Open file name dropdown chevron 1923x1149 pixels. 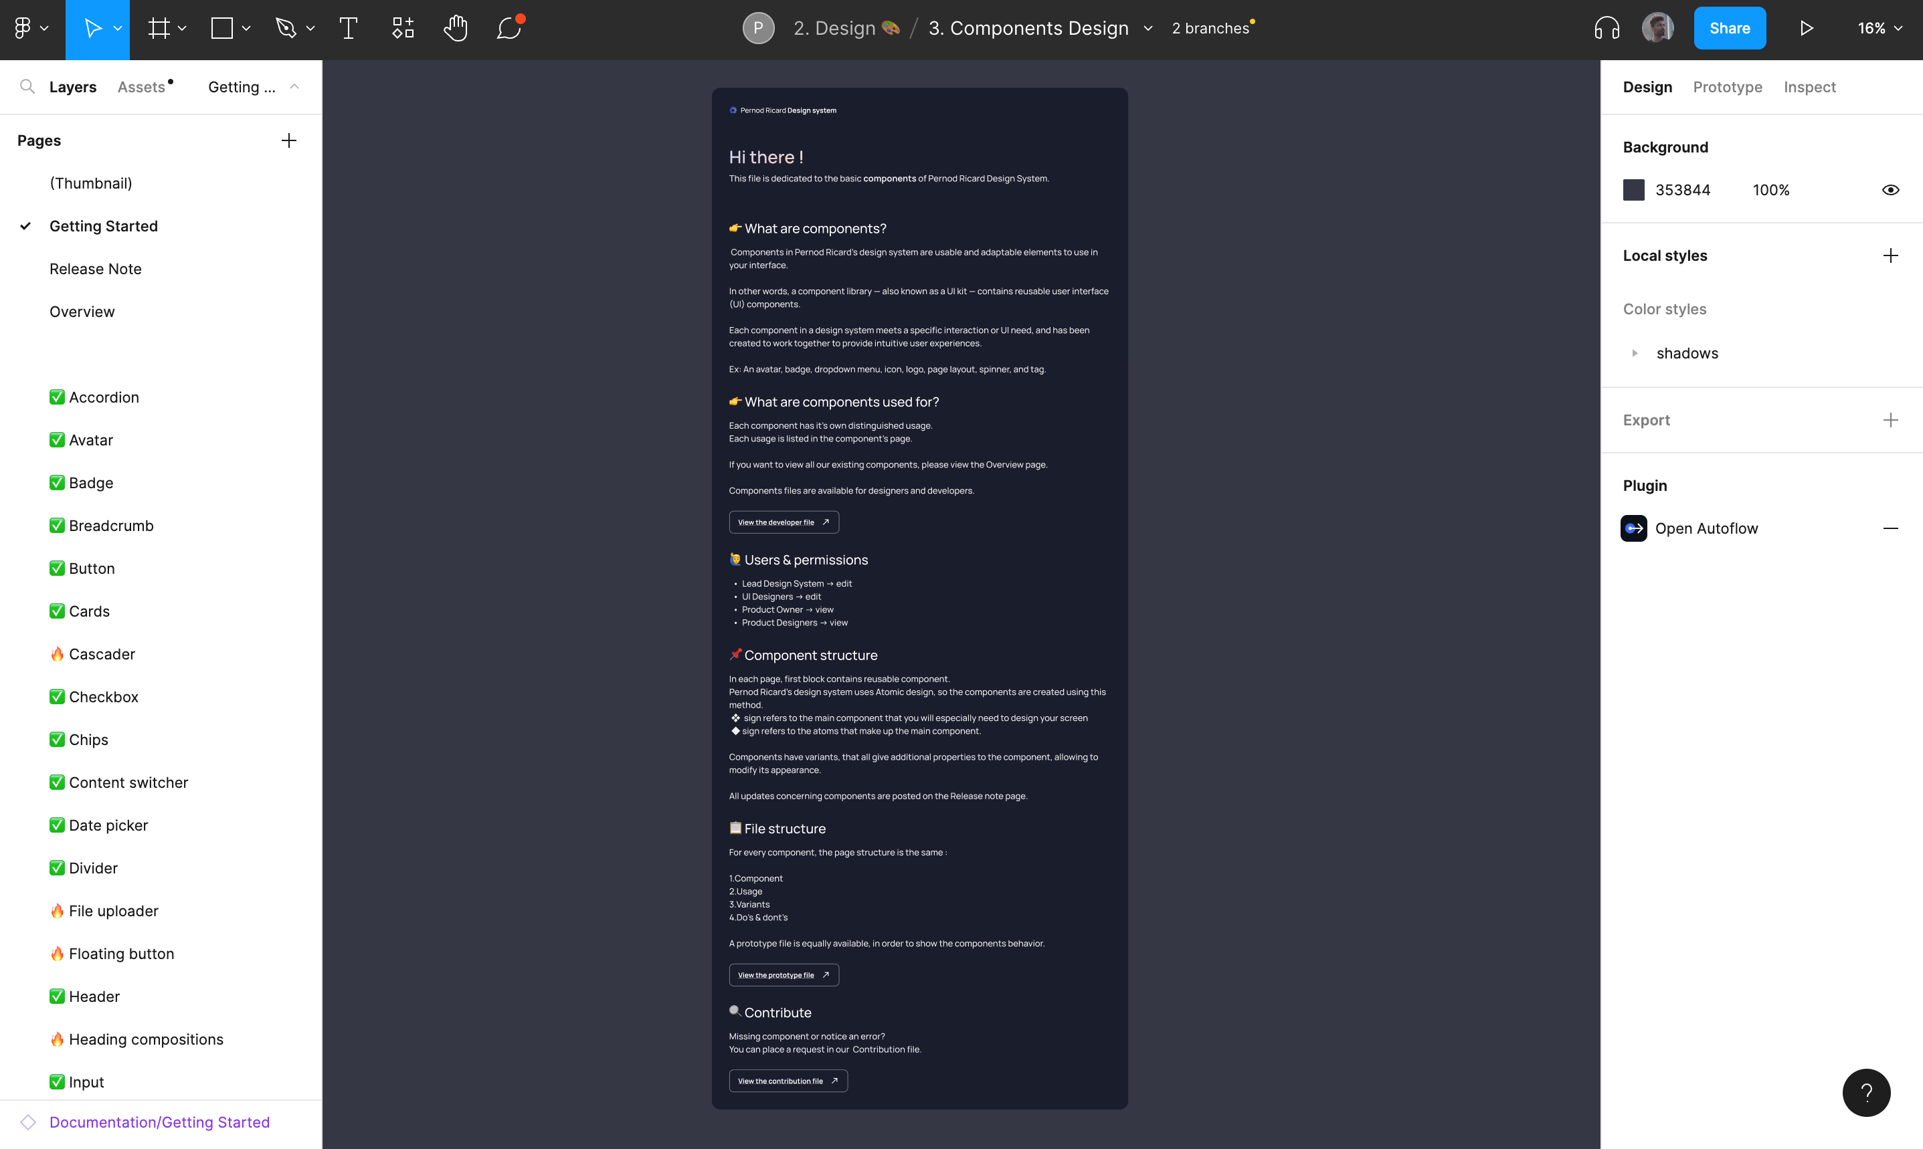click(1148, 29)
